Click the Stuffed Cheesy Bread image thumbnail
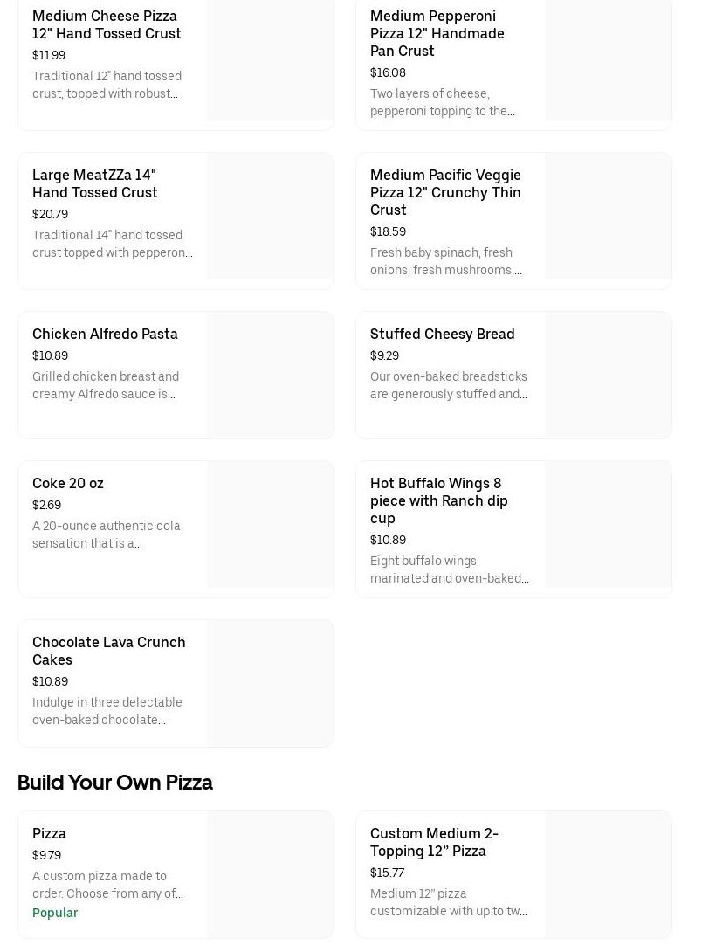 point(608,376)
